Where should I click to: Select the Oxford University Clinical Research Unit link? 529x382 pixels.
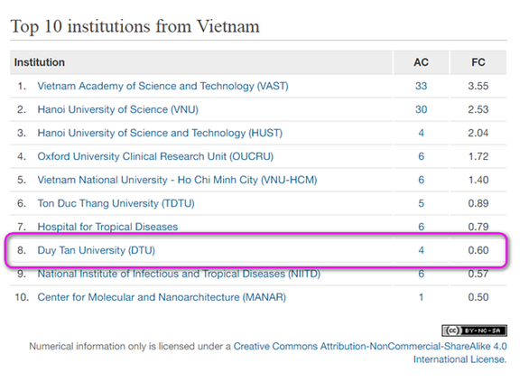pyautogui.click(x=155, y=156)
